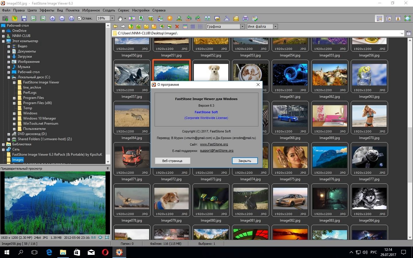Collapse the Предварительный просмотр panel chevron

pos(108,168)
